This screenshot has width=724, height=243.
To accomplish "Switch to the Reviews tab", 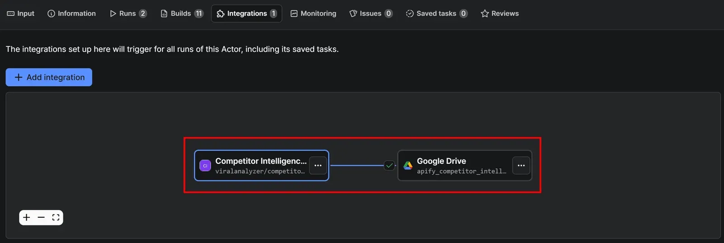I will point(500,14).
